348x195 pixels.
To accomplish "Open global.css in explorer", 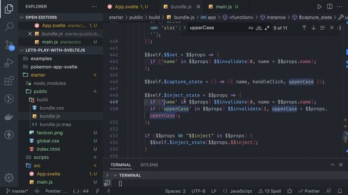I will [48, 141].
